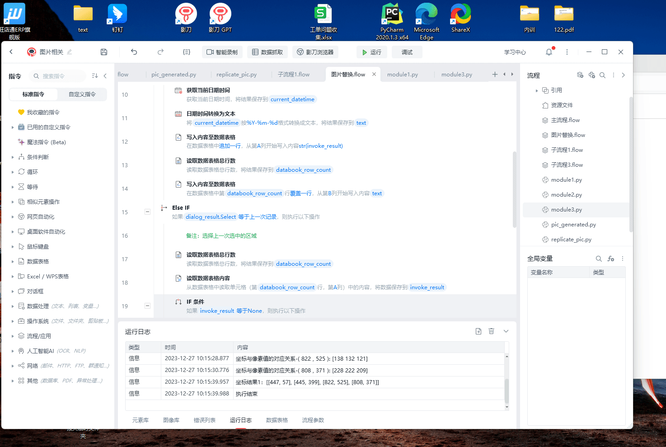The width and height of the screenshot is (666, 447).
Task: Open the notification bell
Action: click(549, 52)
